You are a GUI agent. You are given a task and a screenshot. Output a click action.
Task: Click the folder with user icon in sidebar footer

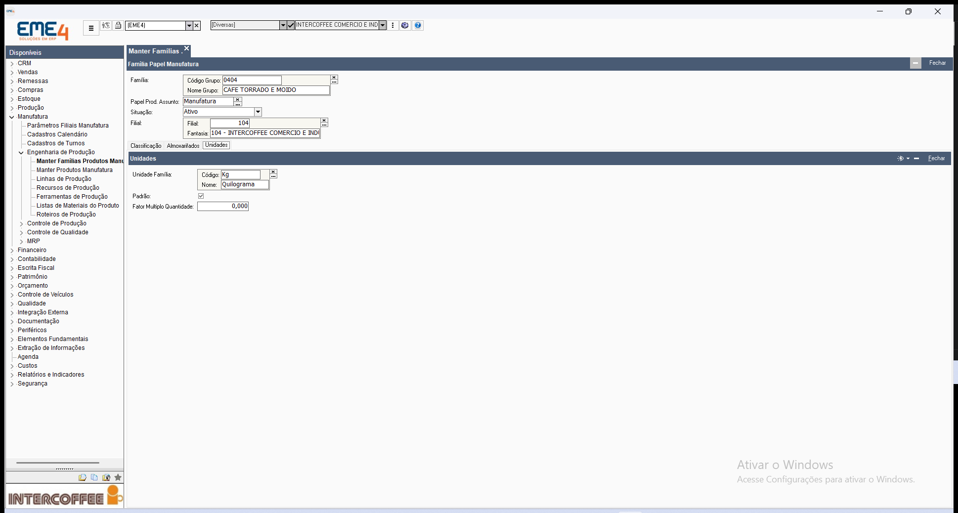pyautogui.click(x=106, y=477)
